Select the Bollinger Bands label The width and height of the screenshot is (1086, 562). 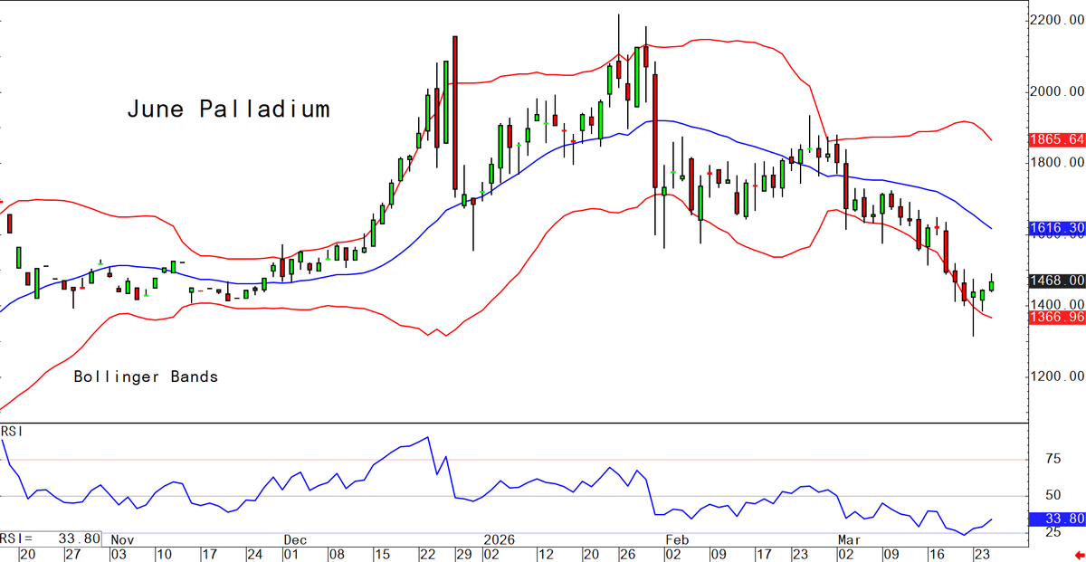(146, 376)
